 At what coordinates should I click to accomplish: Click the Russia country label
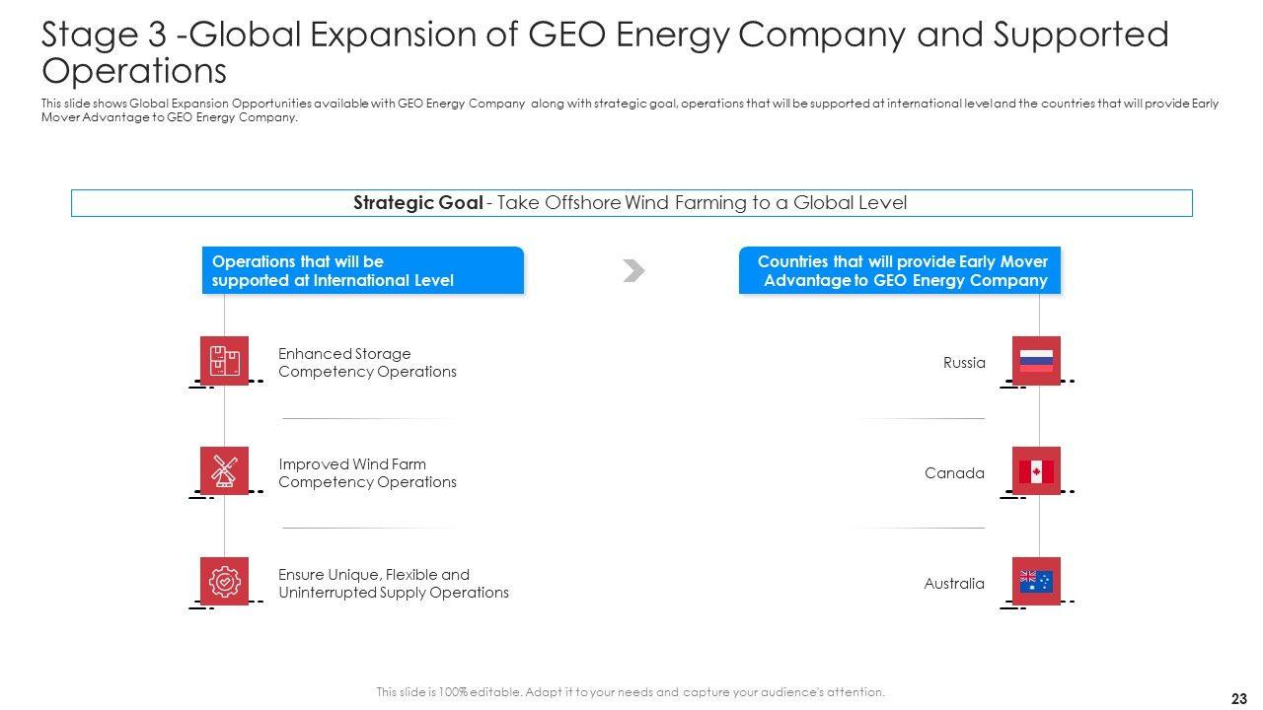point(964,363)
